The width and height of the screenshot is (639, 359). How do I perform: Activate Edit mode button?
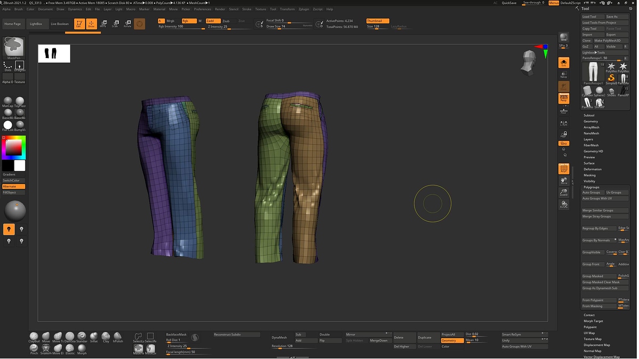pyautogui.click(x=79, y=24)
